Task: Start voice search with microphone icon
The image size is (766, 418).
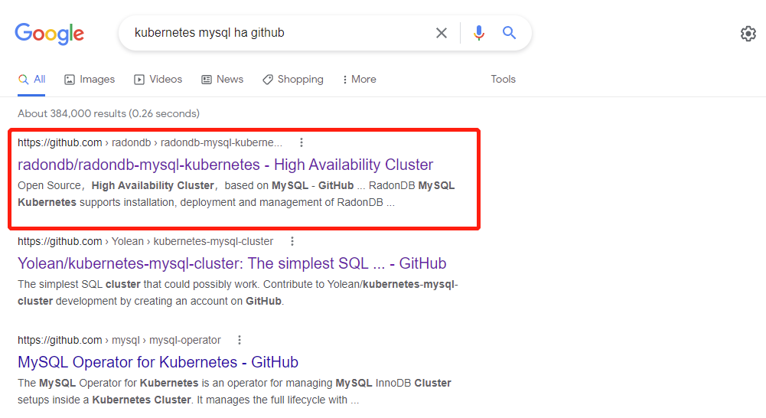Action: 479,33
